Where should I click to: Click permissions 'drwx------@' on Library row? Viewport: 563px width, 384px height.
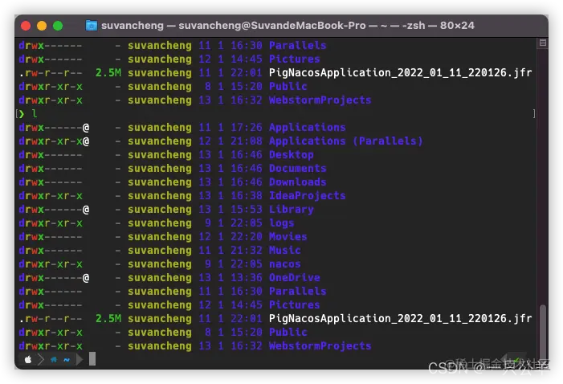[54, 210]
